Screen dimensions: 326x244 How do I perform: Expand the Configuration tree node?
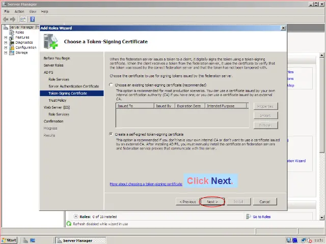(x=6, y=48)
